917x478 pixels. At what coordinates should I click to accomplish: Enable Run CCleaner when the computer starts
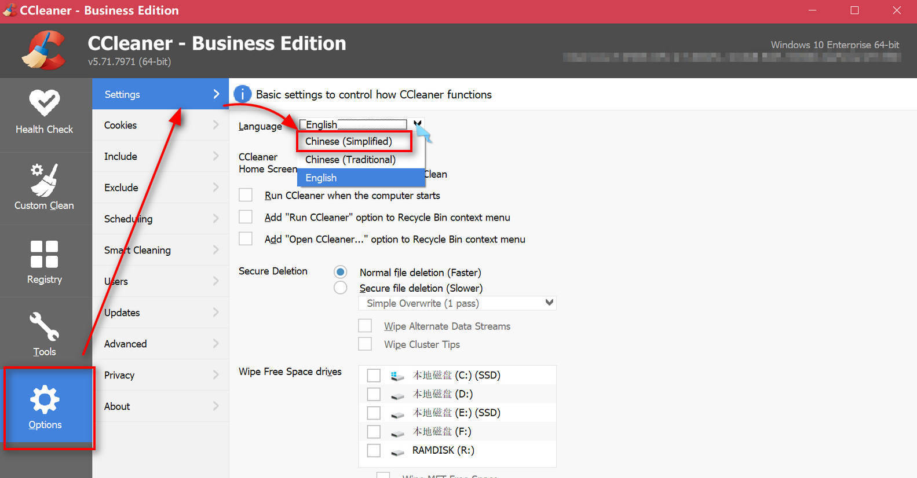point(246,195)
